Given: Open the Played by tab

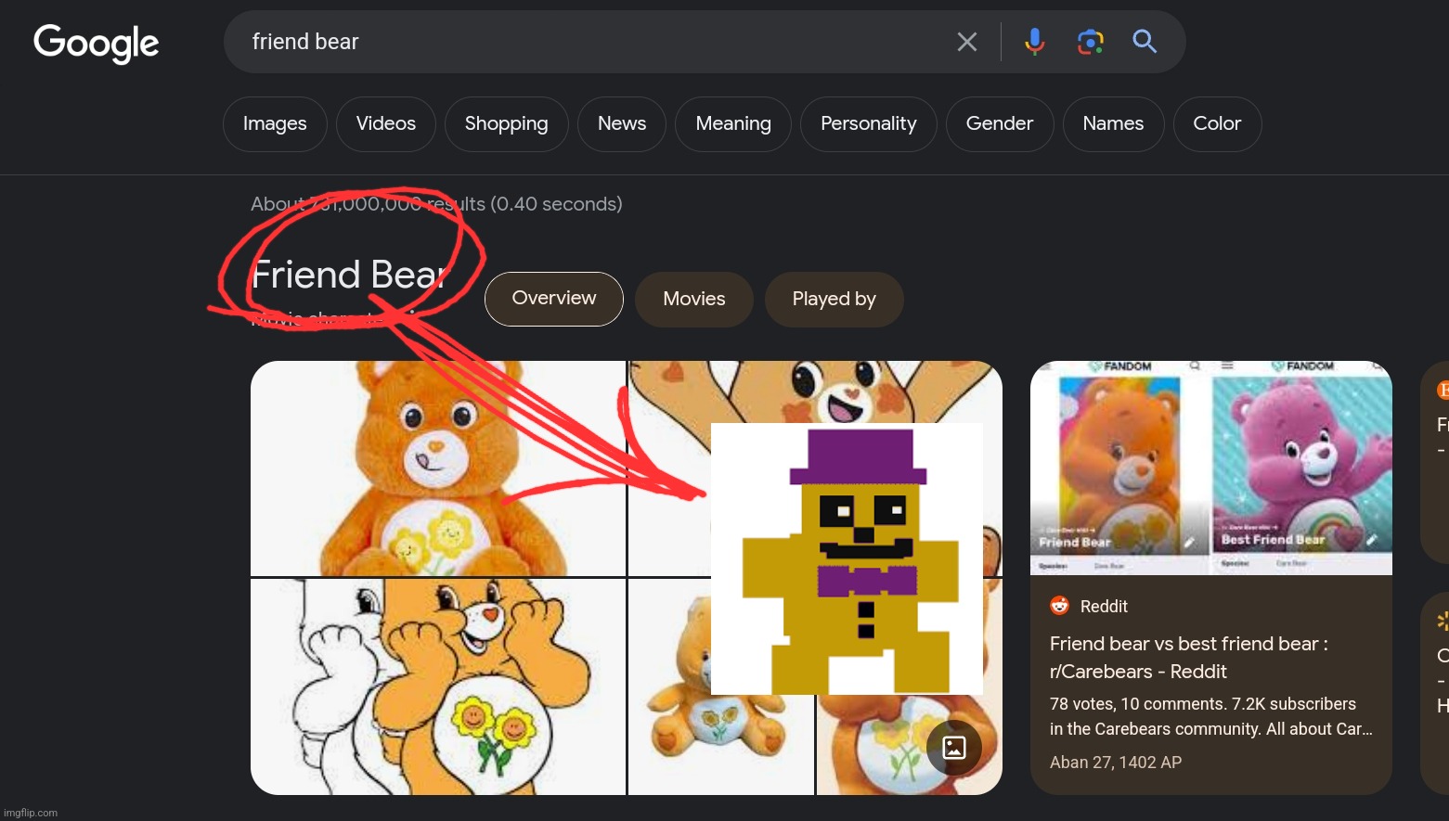Looking at the screenshot, I should (834, 299).
